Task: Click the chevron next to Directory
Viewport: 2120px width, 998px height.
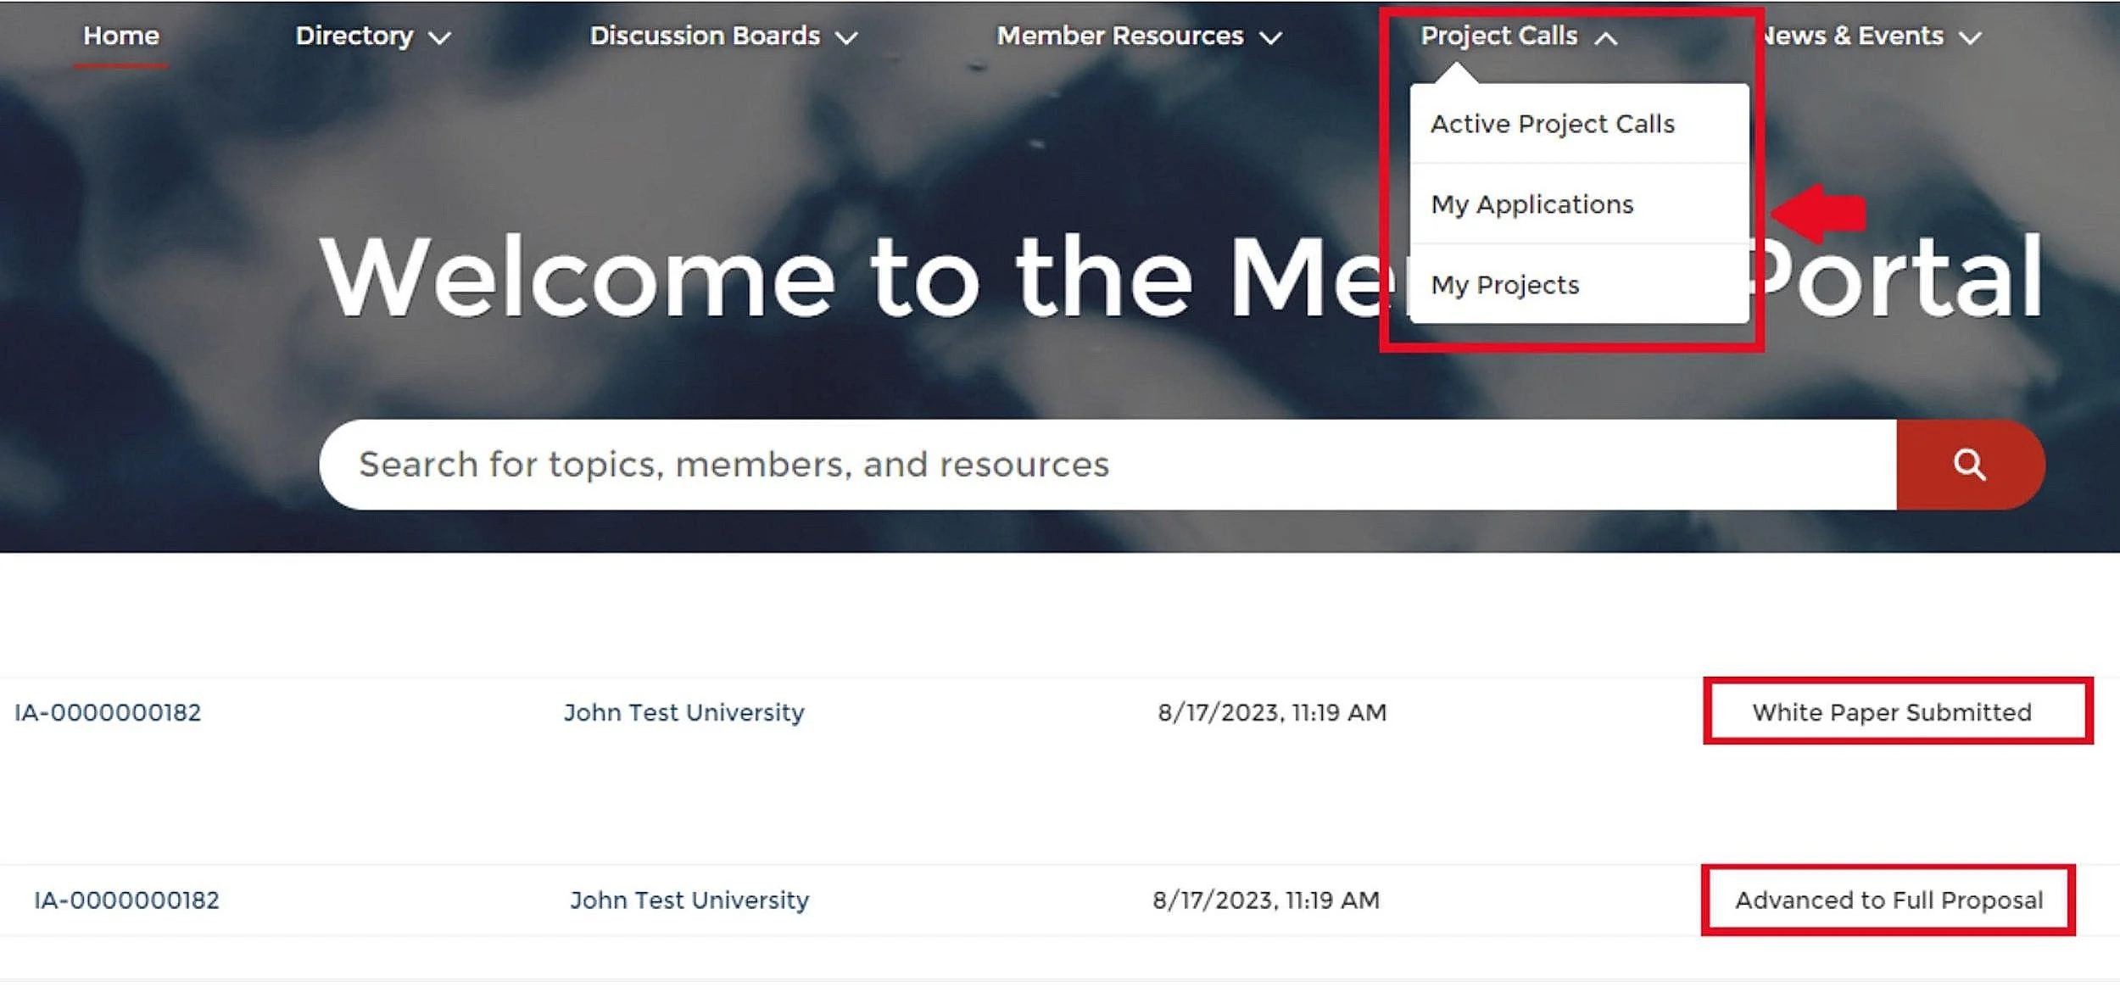Action: 440,37
